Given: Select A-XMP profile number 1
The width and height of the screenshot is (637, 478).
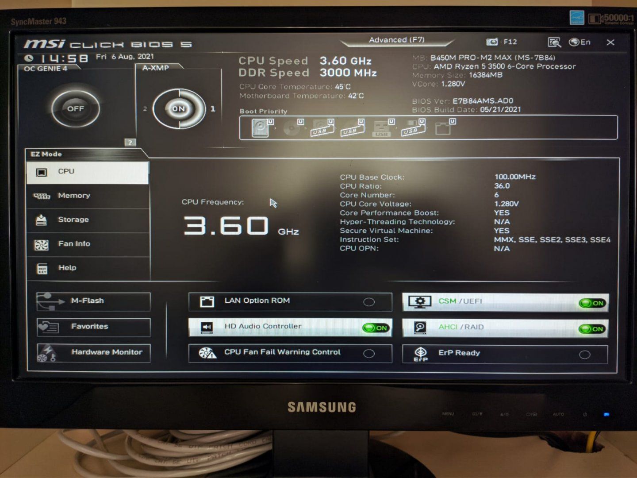Looking at the screenshot, I should click(x=213, y=108).
